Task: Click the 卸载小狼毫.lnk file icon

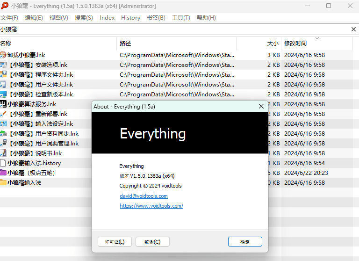Action: click(x=3, y=55)
